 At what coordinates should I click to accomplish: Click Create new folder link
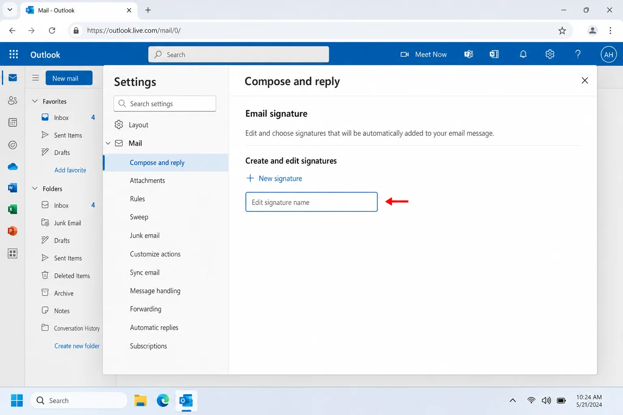77,346
